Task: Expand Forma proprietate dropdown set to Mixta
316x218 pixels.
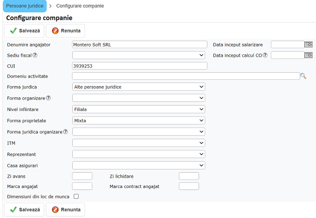Action: [x=139, y=120]
